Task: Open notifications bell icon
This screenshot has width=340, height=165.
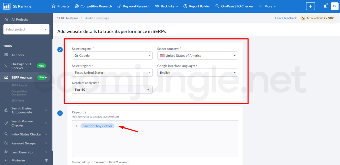Action: (x=325, y=6)
